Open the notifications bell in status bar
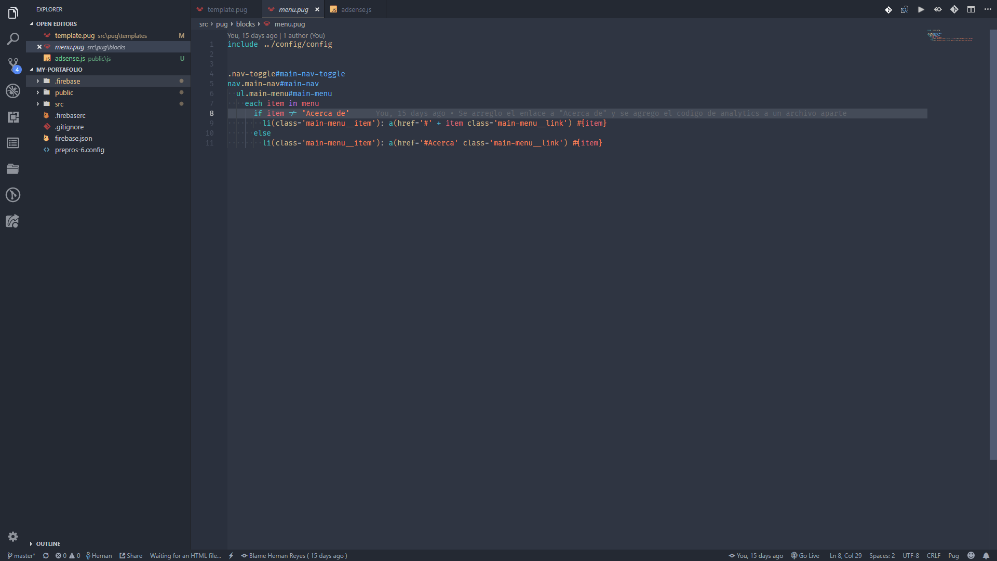This screenshot has width=997, height=561. [x=986, y=555]
